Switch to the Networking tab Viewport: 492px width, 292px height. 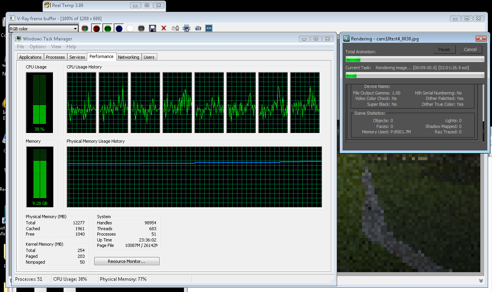coord(128,57)
